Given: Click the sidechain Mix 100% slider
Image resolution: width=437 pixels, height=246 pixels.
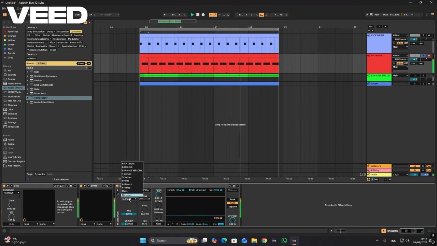Looking at the screenshot, I should [129, 214].
